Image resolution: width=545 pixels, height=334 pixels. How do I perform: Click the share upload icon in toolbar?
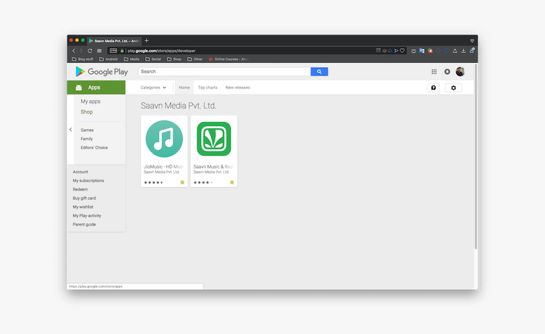click(x=455, y=51)
